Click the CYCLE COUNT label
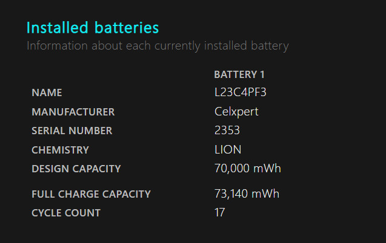 coord(66,213)
